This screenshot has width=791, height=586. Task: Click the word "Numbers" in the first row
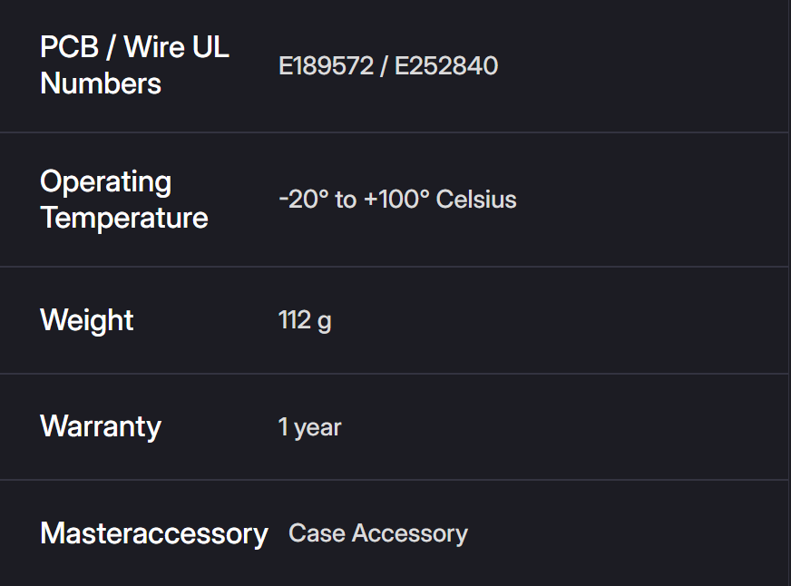[101, 83]
